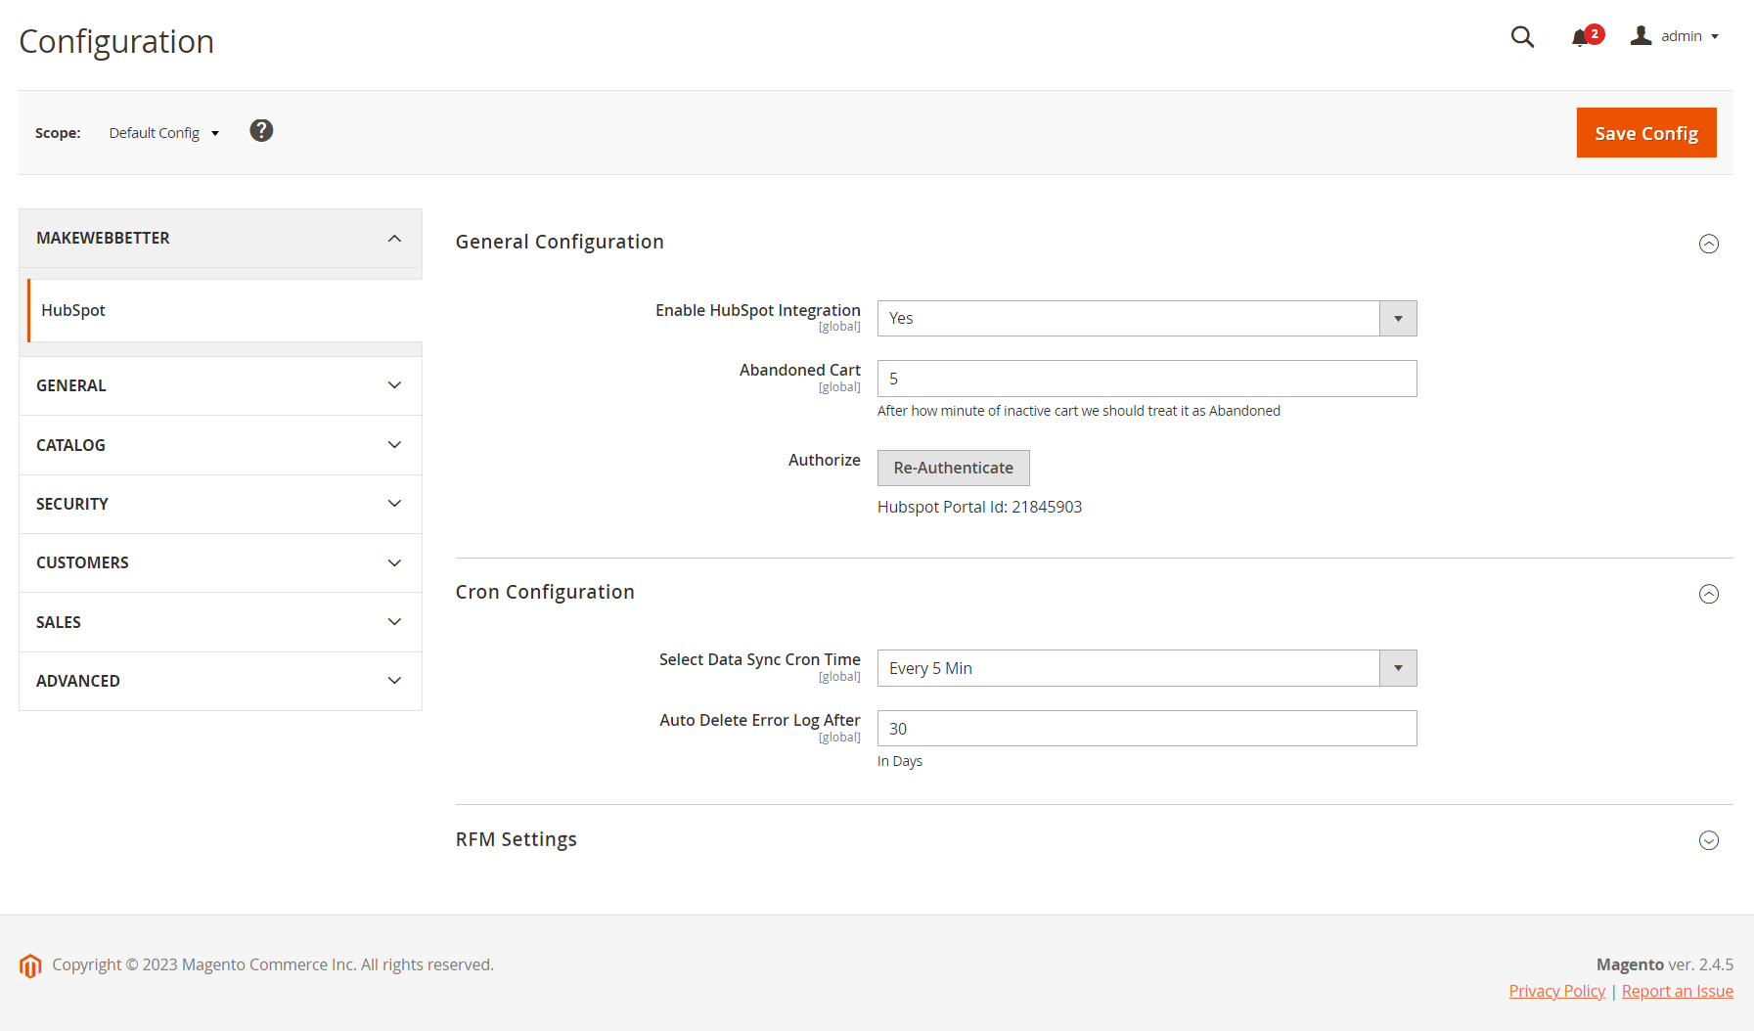
Task: Click the Abandoned Cart input field
Action: pyautogui.click(x=1146, y=379)
